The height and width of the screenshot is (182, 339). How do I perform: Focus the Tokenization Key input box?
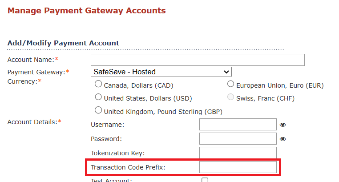click(238, 153)
